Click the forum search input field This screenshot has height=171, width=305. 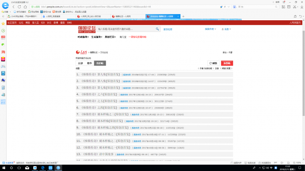[126, 29]
